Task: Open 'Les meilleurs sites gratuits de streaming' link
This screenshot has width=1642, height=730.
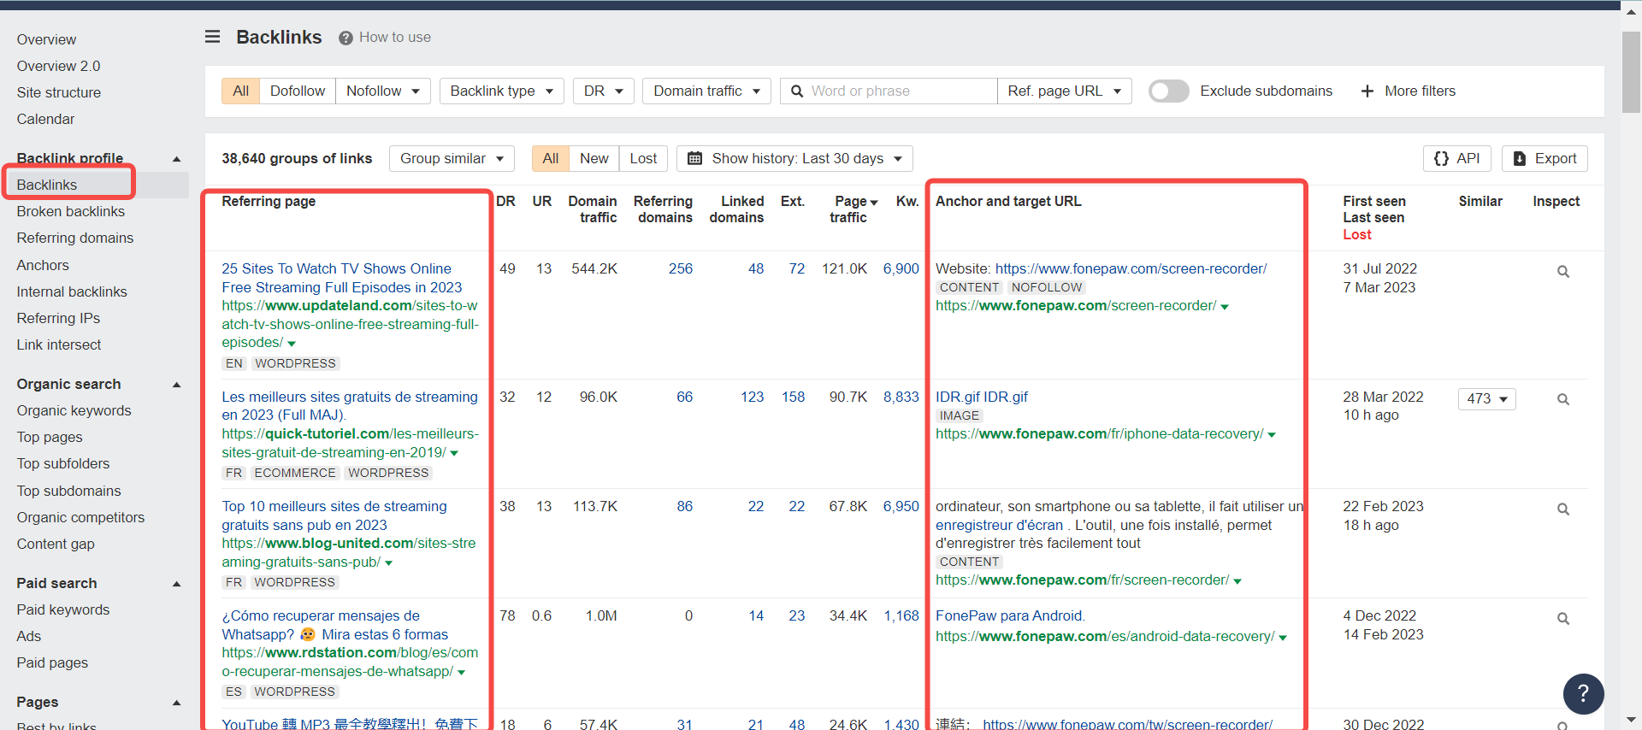Action: pyautogui.click(x=349, y=406)
